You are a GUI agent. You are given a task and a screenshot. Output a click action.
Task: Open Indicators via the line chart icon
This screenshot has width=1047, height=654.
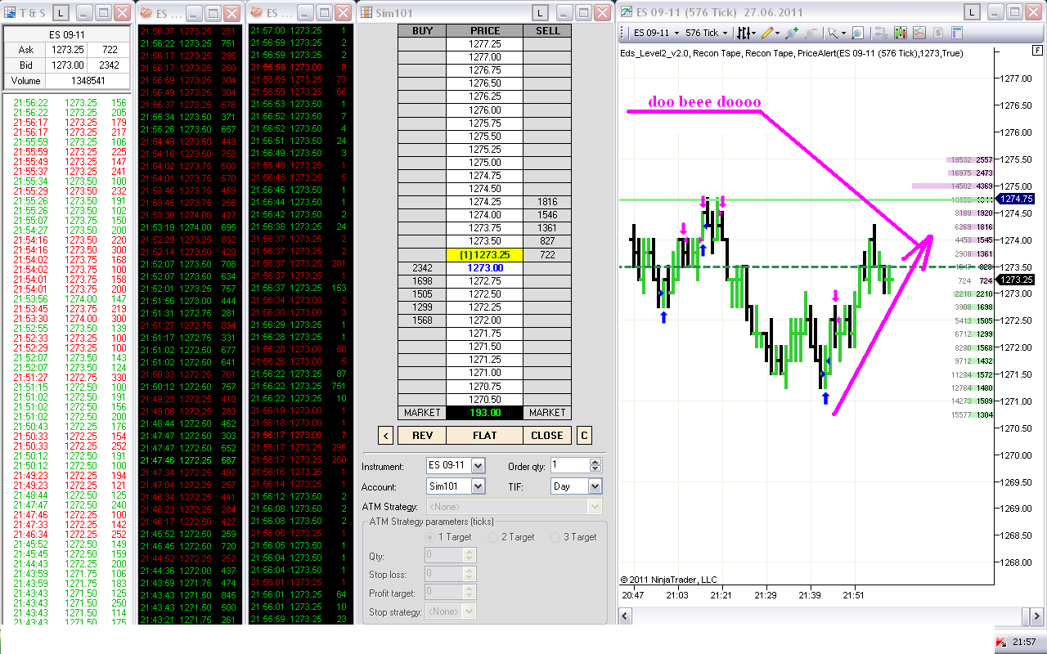point(919,33)
